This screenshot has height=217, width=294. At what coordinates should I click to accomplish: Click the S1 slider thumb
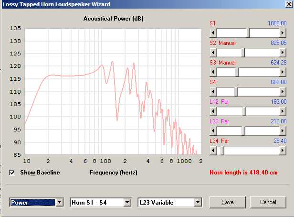pyautogui.click(x=248, y=33)
